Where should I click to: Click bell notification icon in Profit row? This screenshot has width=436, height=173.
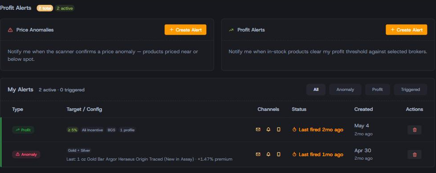click(x=269, y=130)
